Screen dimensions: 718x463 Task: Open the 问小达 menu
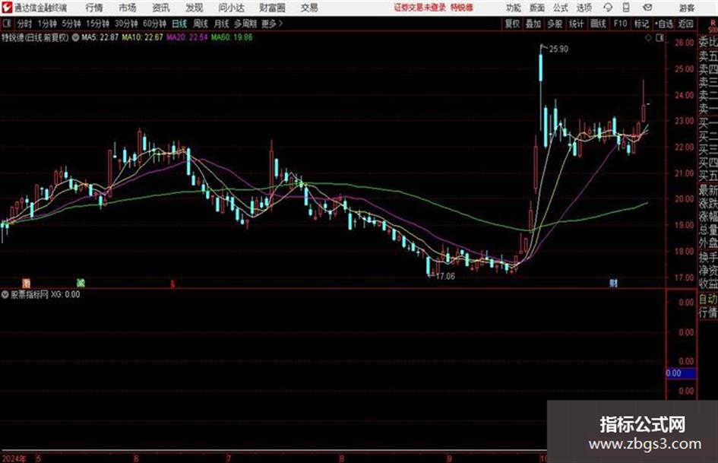click(231, 8)
